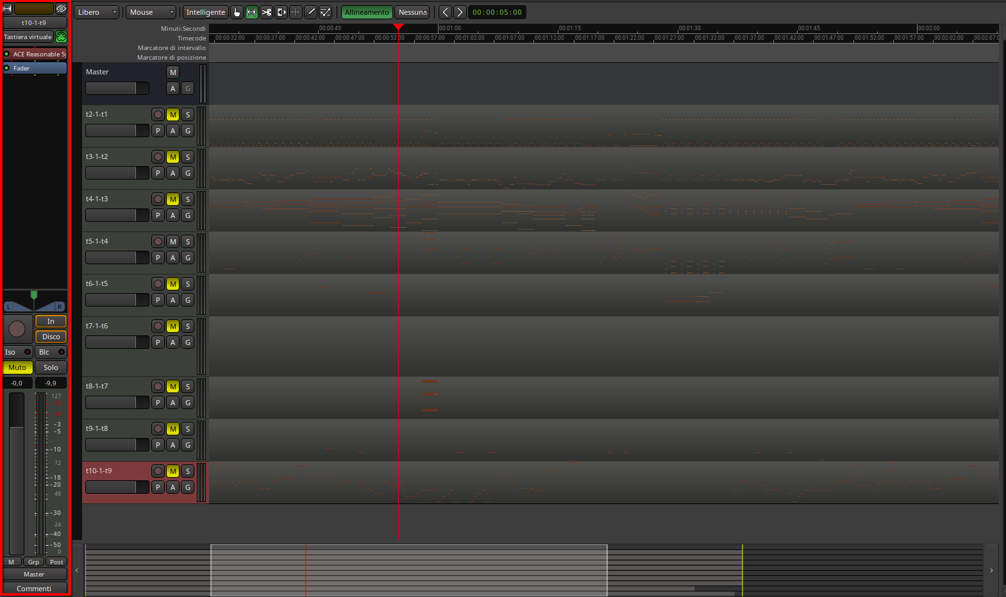Hide the mixer strip with eye icon
1006x597 pixels.
point(61,9)
